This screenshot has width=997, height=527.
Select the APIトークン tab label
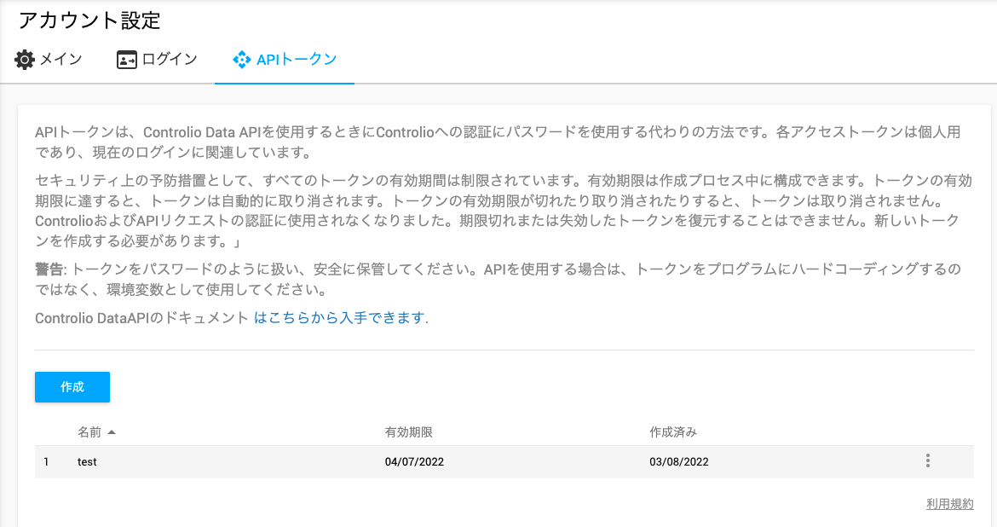[x=297, y=59]
